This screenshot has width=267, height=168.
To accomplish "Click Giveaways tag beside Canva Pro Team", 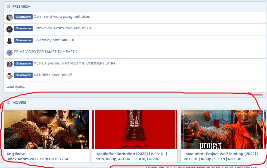I will point(23,28).
